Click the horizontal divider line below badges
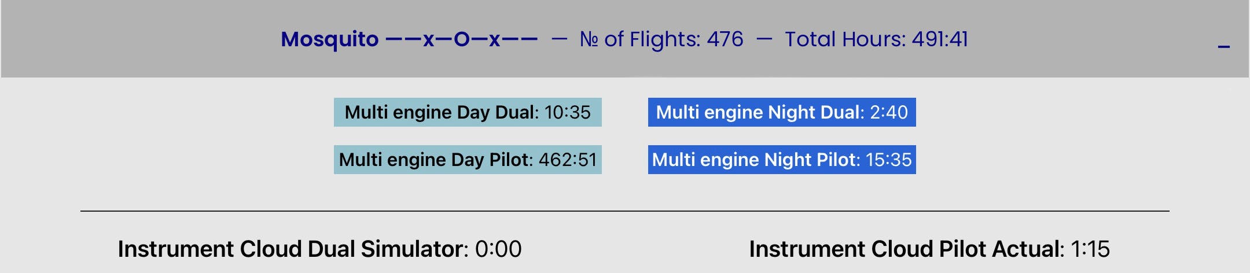 [x=625, y=211]
